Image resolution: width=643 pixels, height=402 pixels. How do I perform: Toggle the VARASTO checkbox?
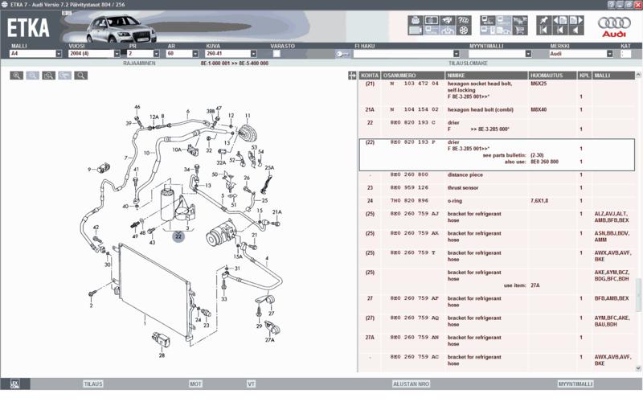(x=276, y=54)
